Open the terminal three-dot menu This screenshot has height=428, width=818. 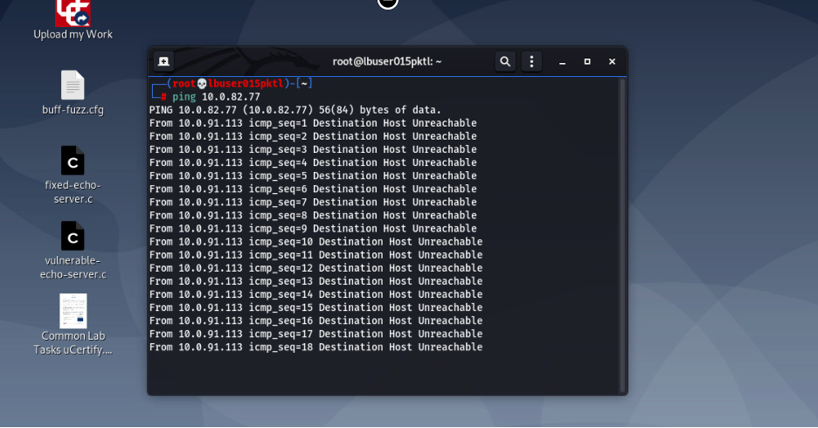[x=531, y=61]
